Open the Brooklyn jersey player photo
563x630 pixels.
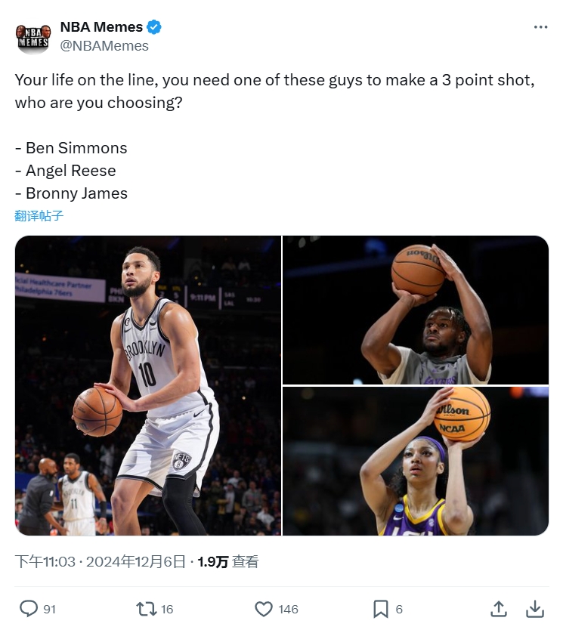click(148, 385)
